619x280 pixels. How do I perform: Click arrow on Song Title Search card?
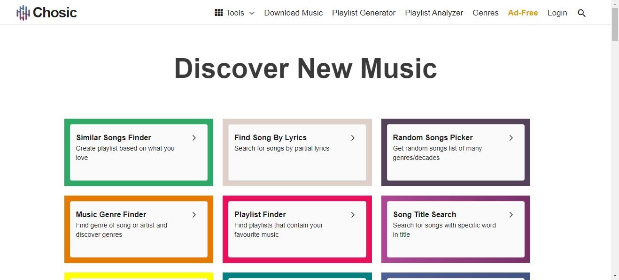[511, 214]
